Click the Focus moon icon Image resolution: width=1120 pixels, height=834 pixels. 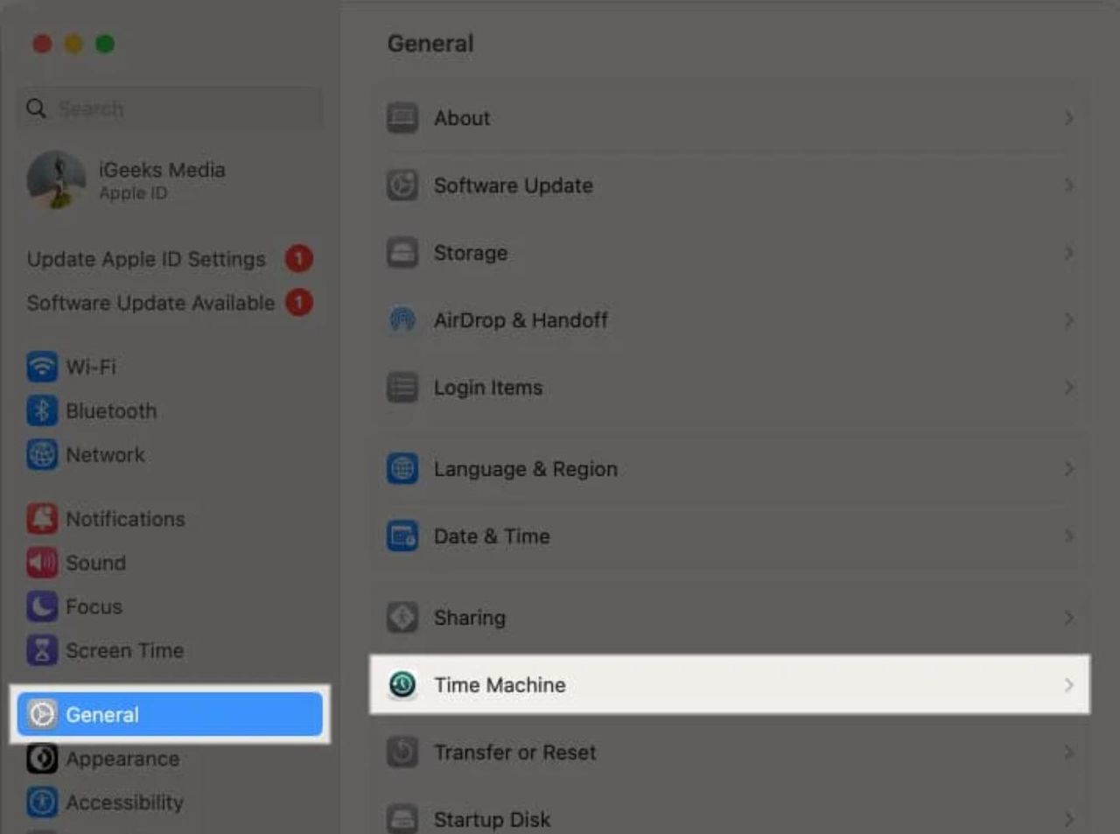[42, 606]
